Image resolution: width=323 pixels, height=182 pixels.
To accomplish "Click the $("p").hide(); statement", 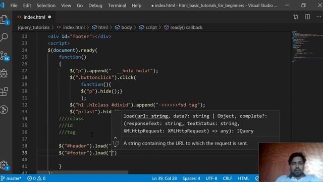I will [101, 91].
